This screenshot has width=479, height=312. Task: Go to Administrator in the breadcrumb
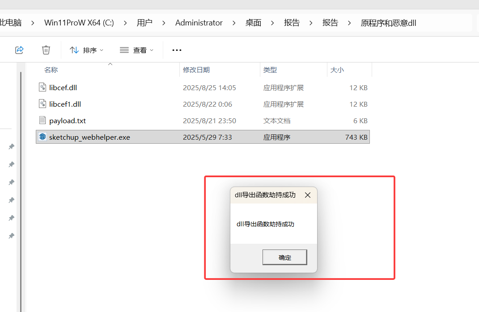(199, 23)
